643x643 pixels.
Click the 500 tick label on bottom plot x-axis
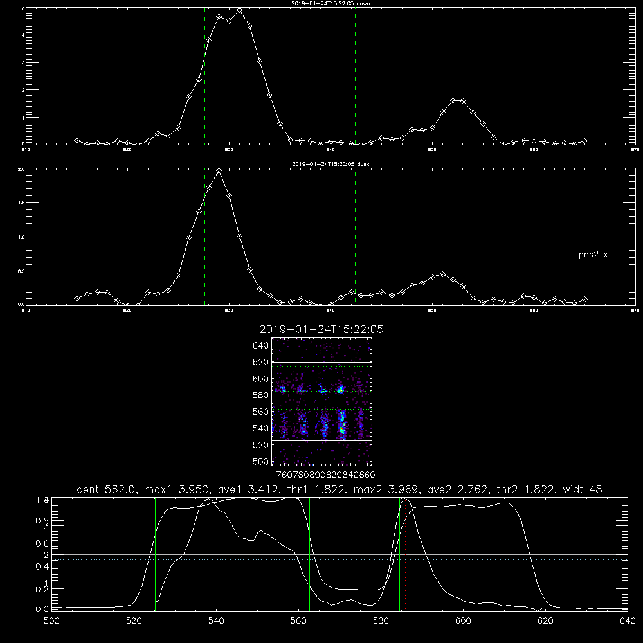coord(51,621)
